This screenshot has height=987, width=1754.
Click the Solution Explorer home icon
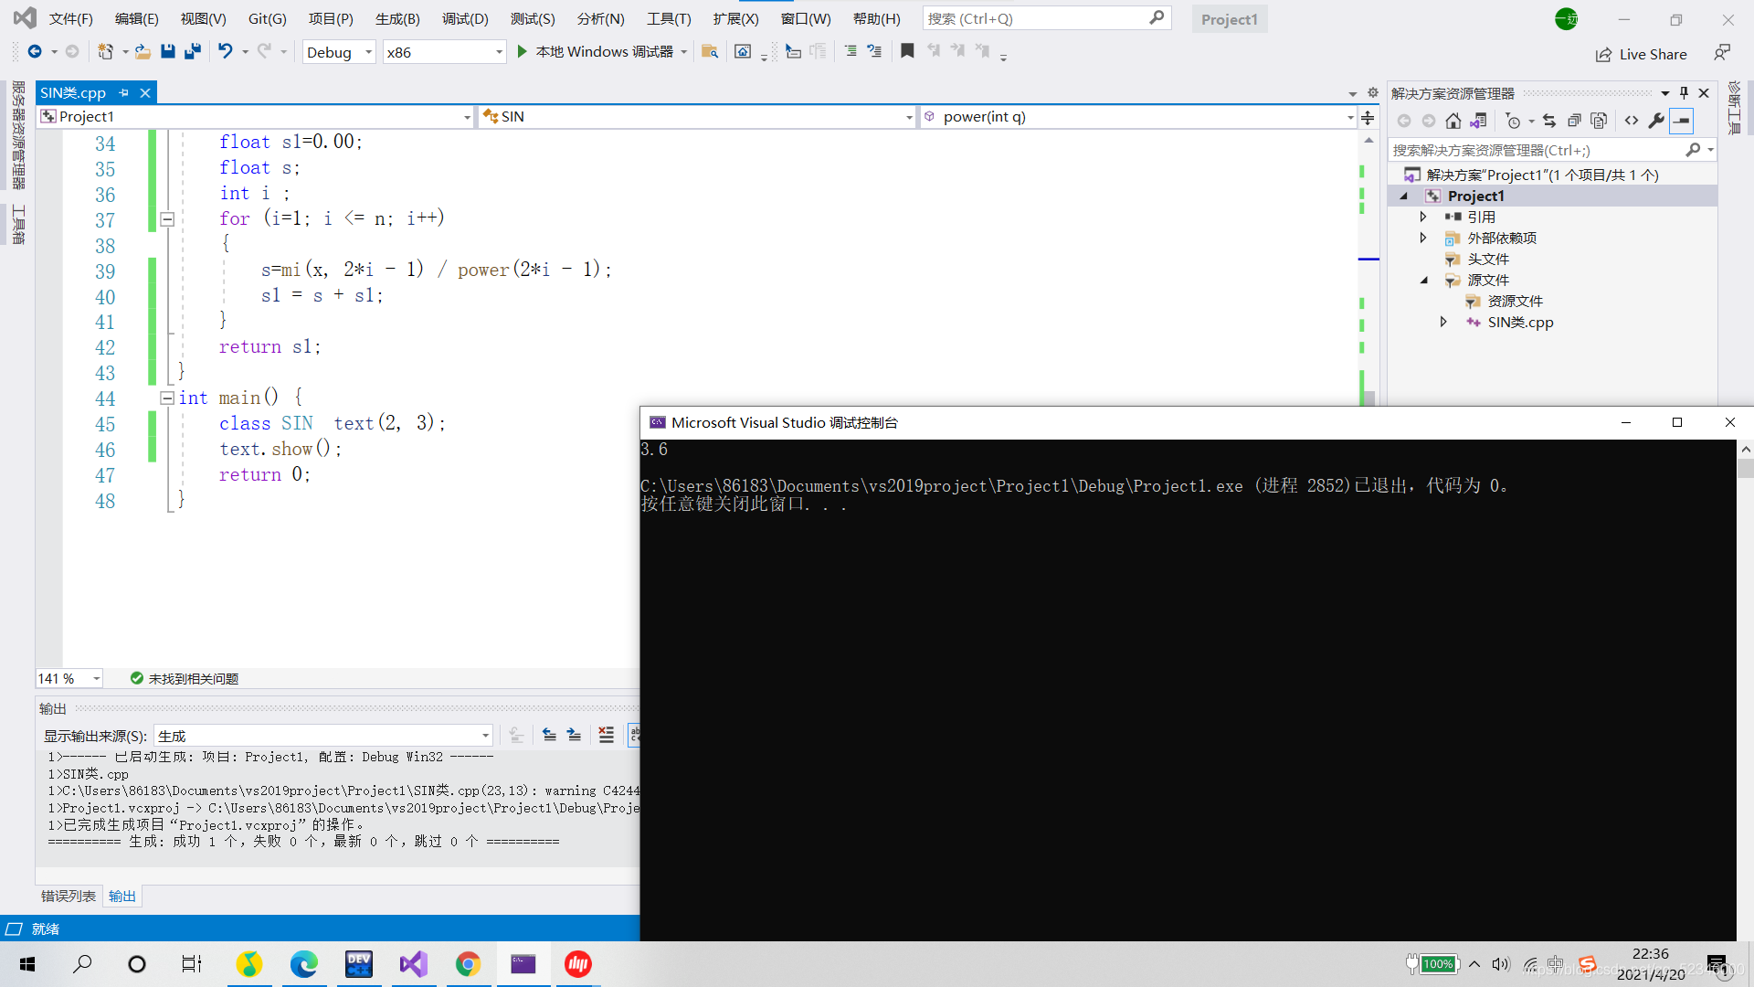tap(1453, 121)
